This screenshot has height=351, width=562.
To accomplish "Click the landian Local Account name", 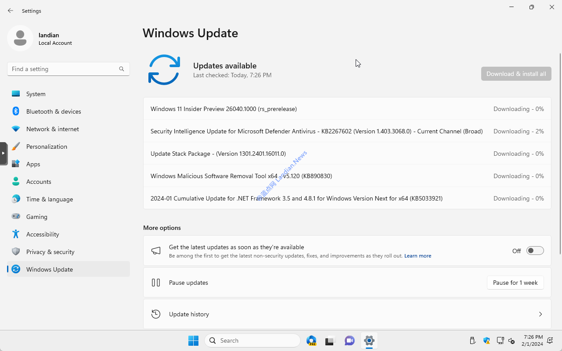I will (x=55, y=39).
